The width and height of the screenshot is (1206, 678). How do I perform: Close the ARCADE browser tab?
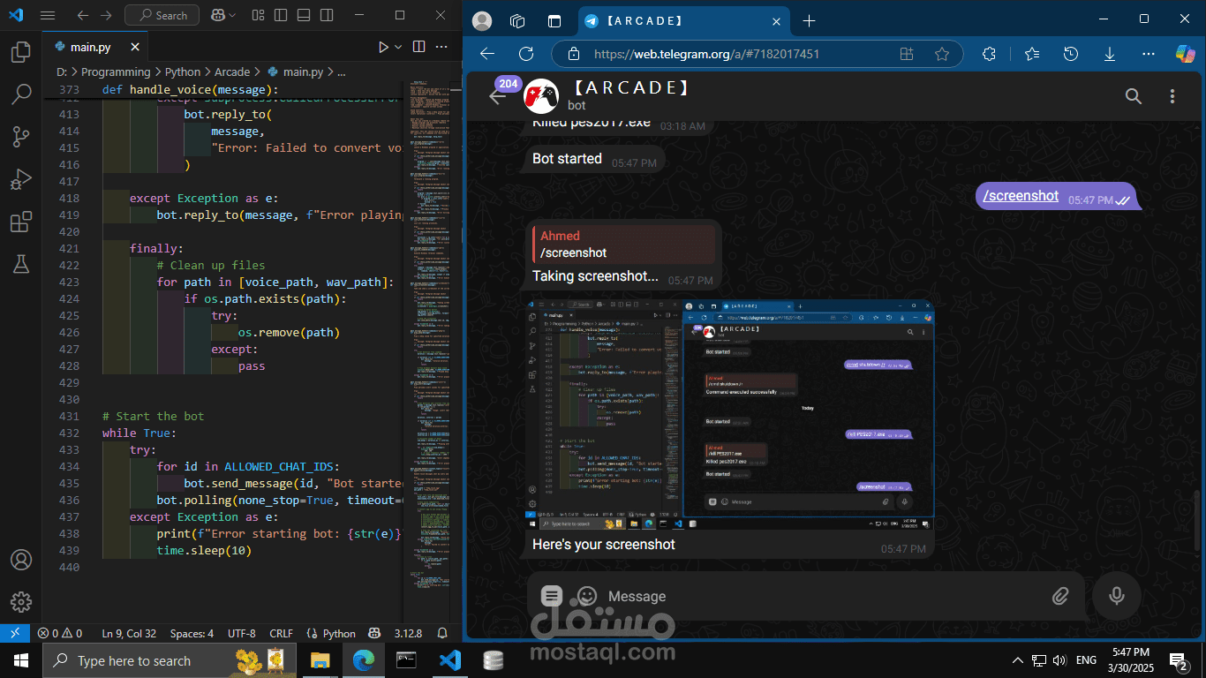pyautogui.click(x=776, y=21)
